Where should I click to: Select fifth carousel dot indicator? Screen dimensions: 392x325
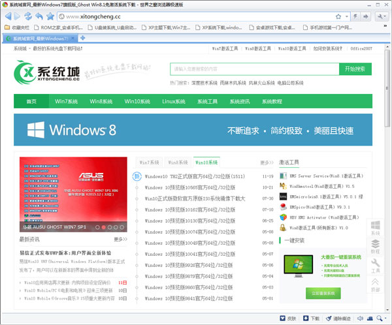click(122, 227)
